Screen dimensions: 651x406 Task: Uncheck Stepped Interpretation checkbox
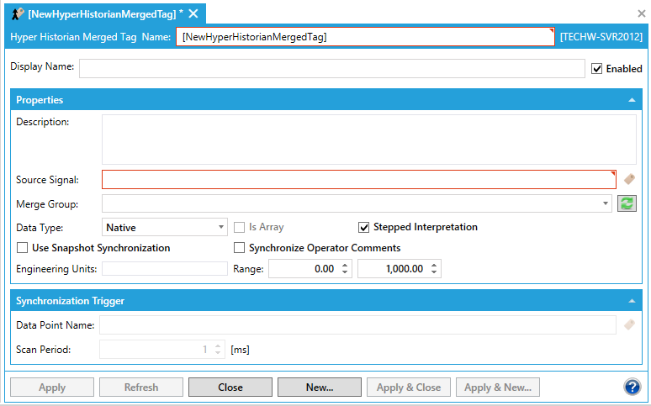click(x=364, y=227)
